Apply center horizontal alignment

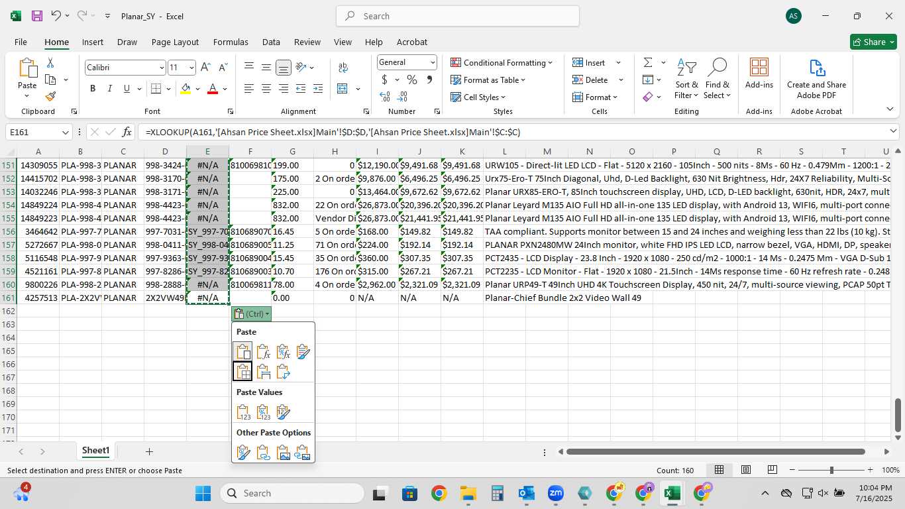[266, 89]
